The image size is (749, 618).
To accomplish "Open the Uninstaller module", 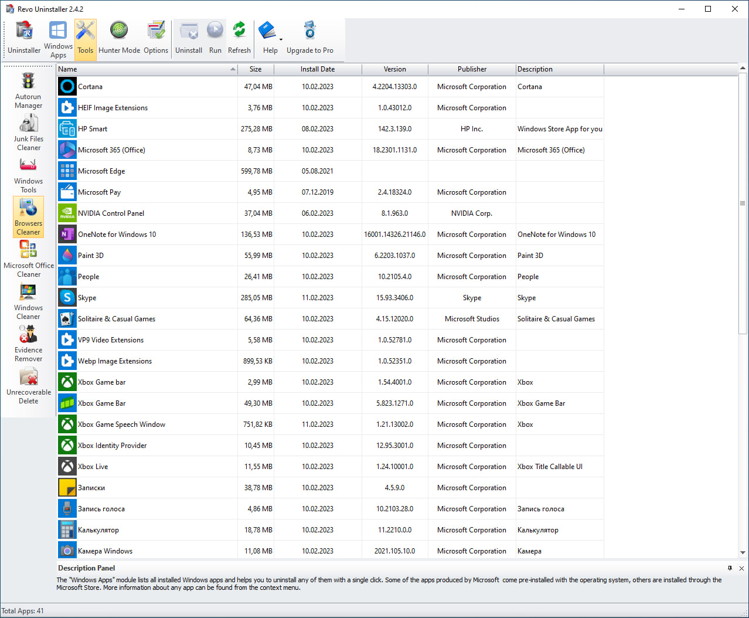I will click(x=24, y=39).
